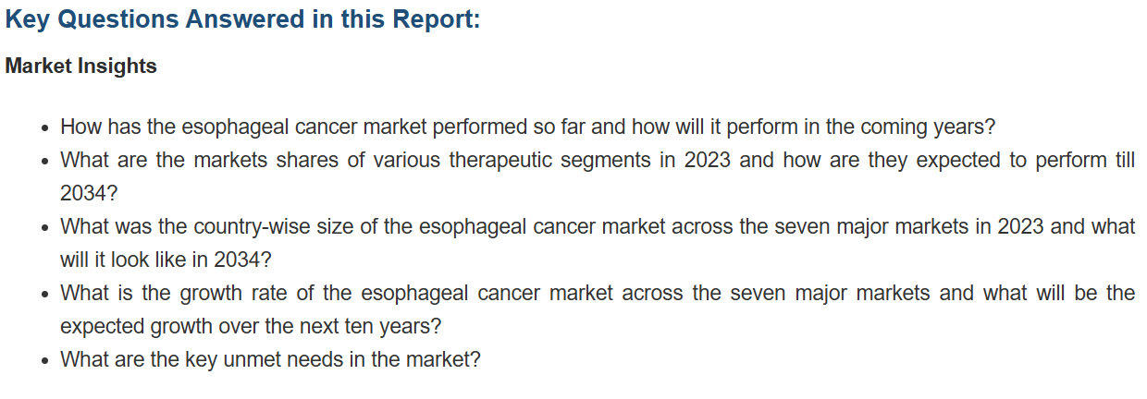The height and width of the screenshot is (399, 1147).
Task: Click the bullet dot before 'What are the markets shares'
Action: tap(45, 162)
